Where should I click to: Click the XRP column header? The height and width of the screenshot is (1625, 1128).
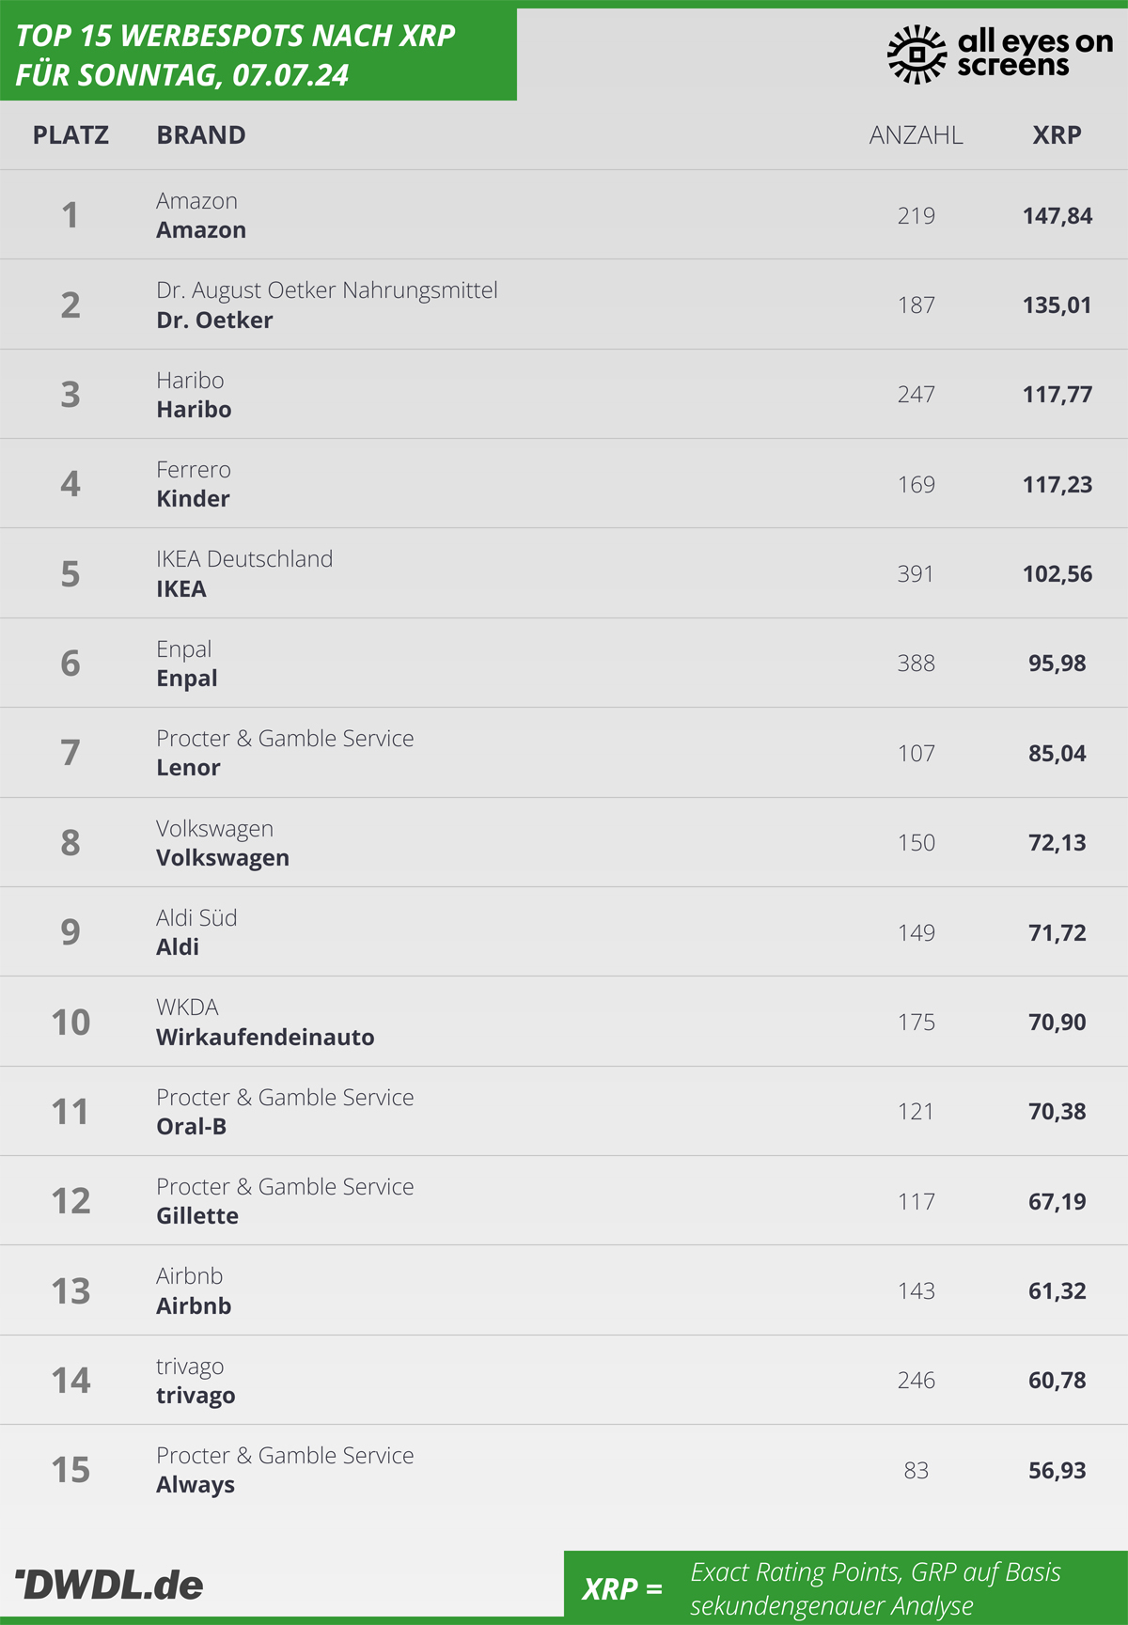[x=1057, y=135]
